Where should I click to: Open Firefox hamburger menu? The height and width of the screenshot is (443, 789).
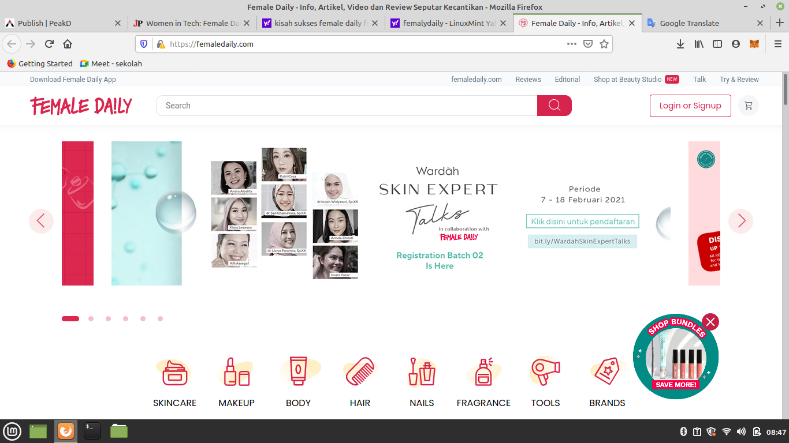(778, 44)
